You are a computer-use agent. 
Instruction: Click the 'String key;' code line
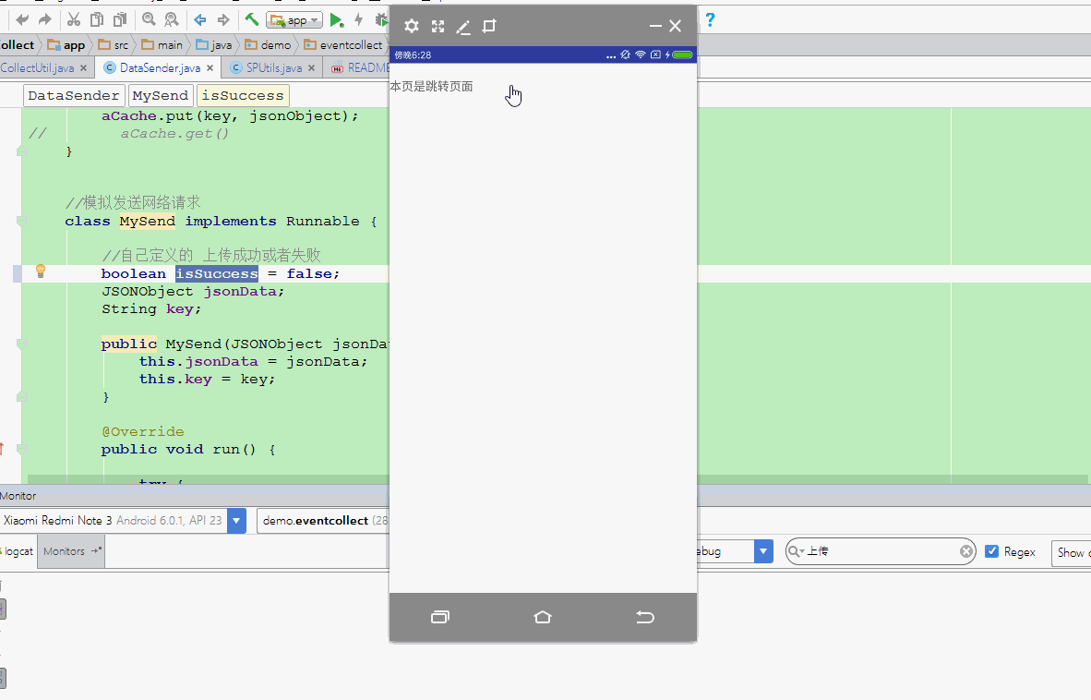151,309
